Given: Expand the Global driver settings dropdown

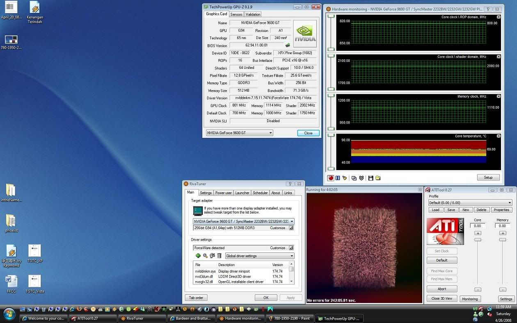Looking at the screenshot, I should click(292, 256).
